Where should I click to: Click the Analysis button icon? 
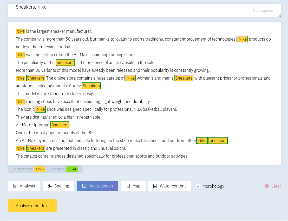pyautogui.click(x=15, y=186)
